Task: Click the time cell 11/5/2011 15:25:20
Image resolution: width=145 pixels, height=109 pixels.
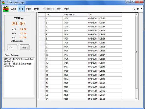Action: click(104, 19)
